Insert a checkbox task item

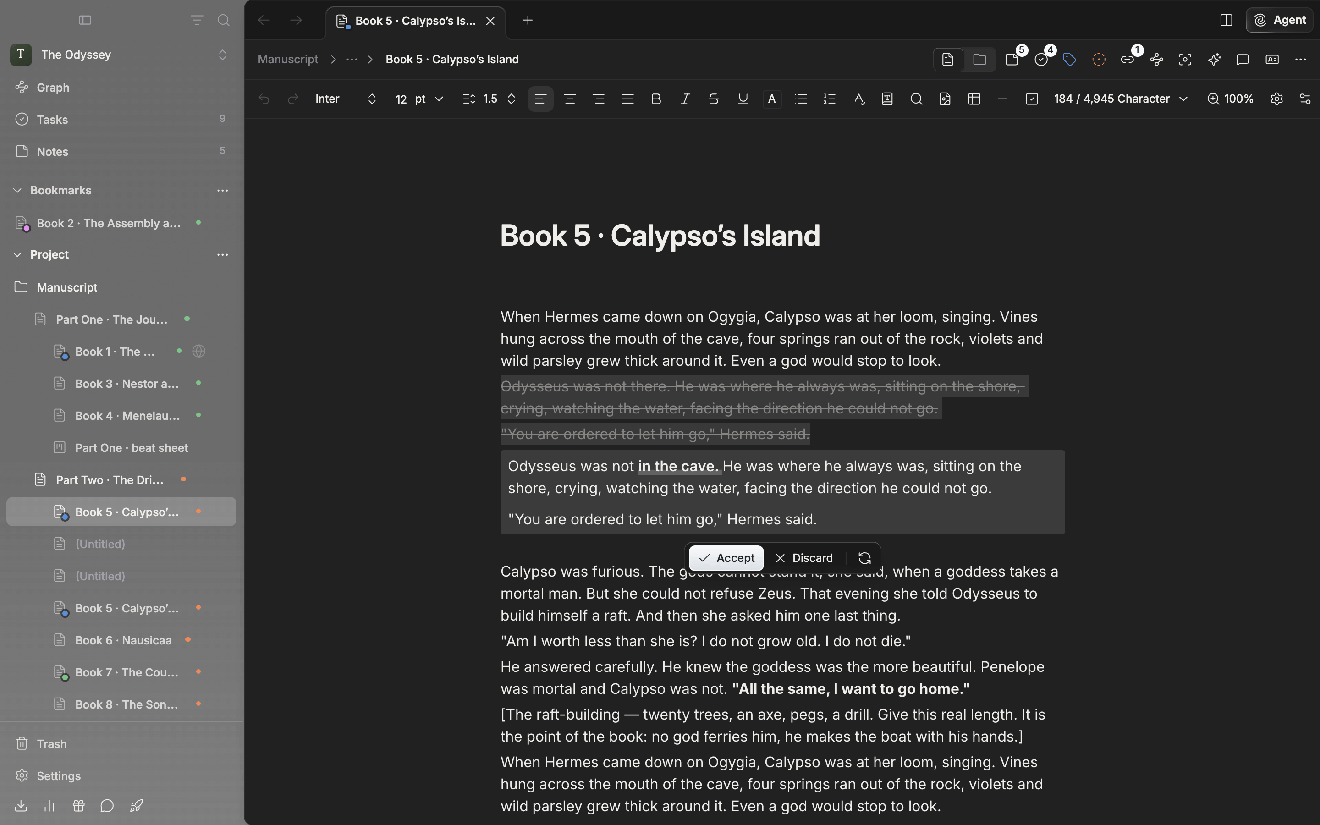(x=1031, y=99)
